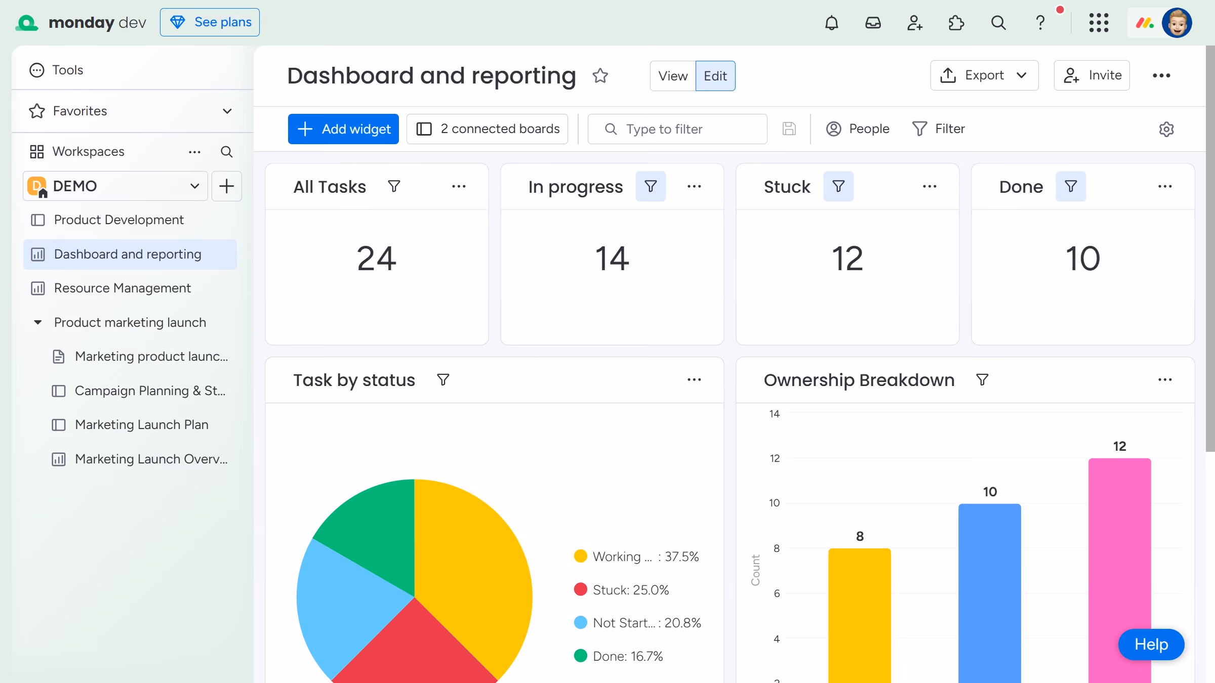
Task: Toggle the In progress widget filter
Action: click(651, 187)
